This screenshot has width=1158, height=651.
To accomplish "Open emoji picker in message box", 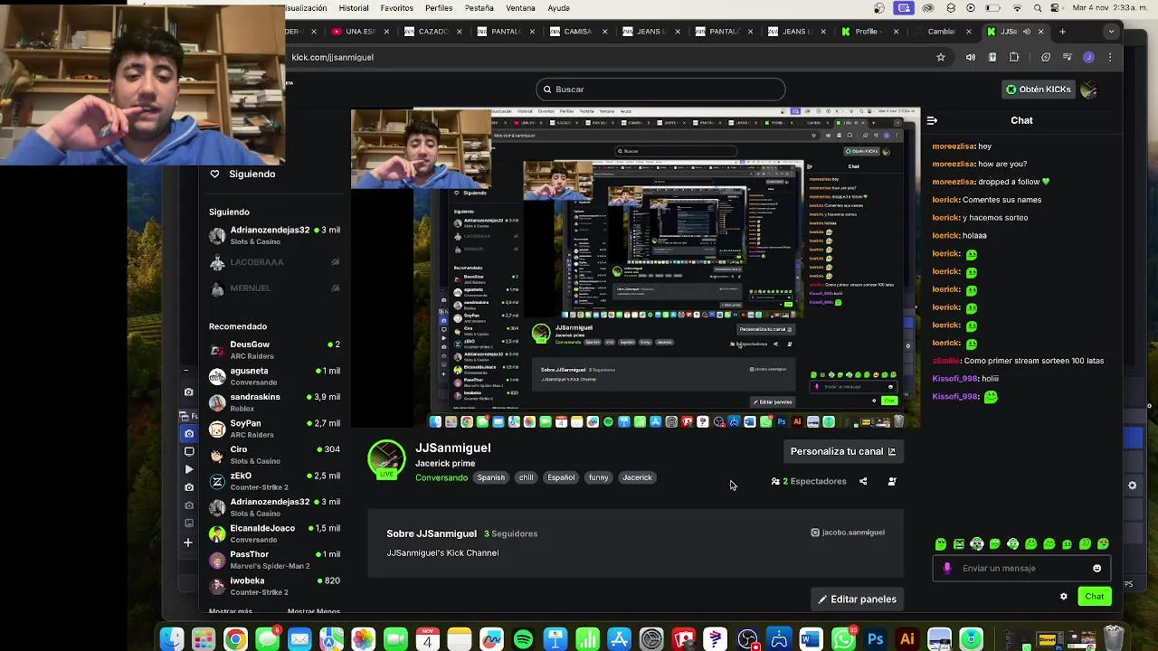I will point(1097,569).
